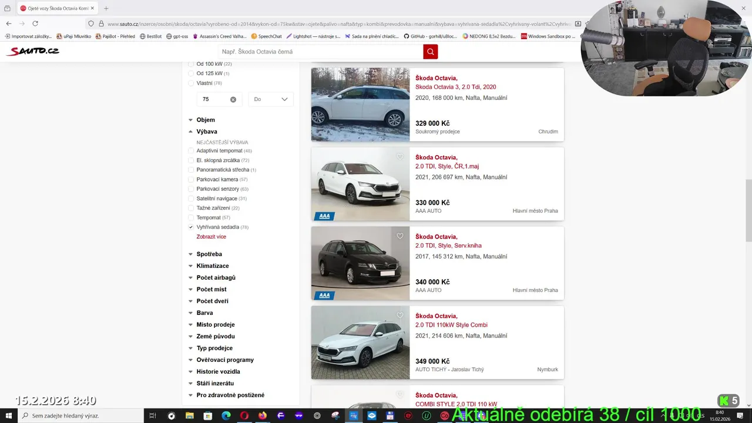The height and width of the screenshot is (423, 752).
Task: Favorite the 329 000 Kč Octavia listing
Action: (x=400, y=78)
